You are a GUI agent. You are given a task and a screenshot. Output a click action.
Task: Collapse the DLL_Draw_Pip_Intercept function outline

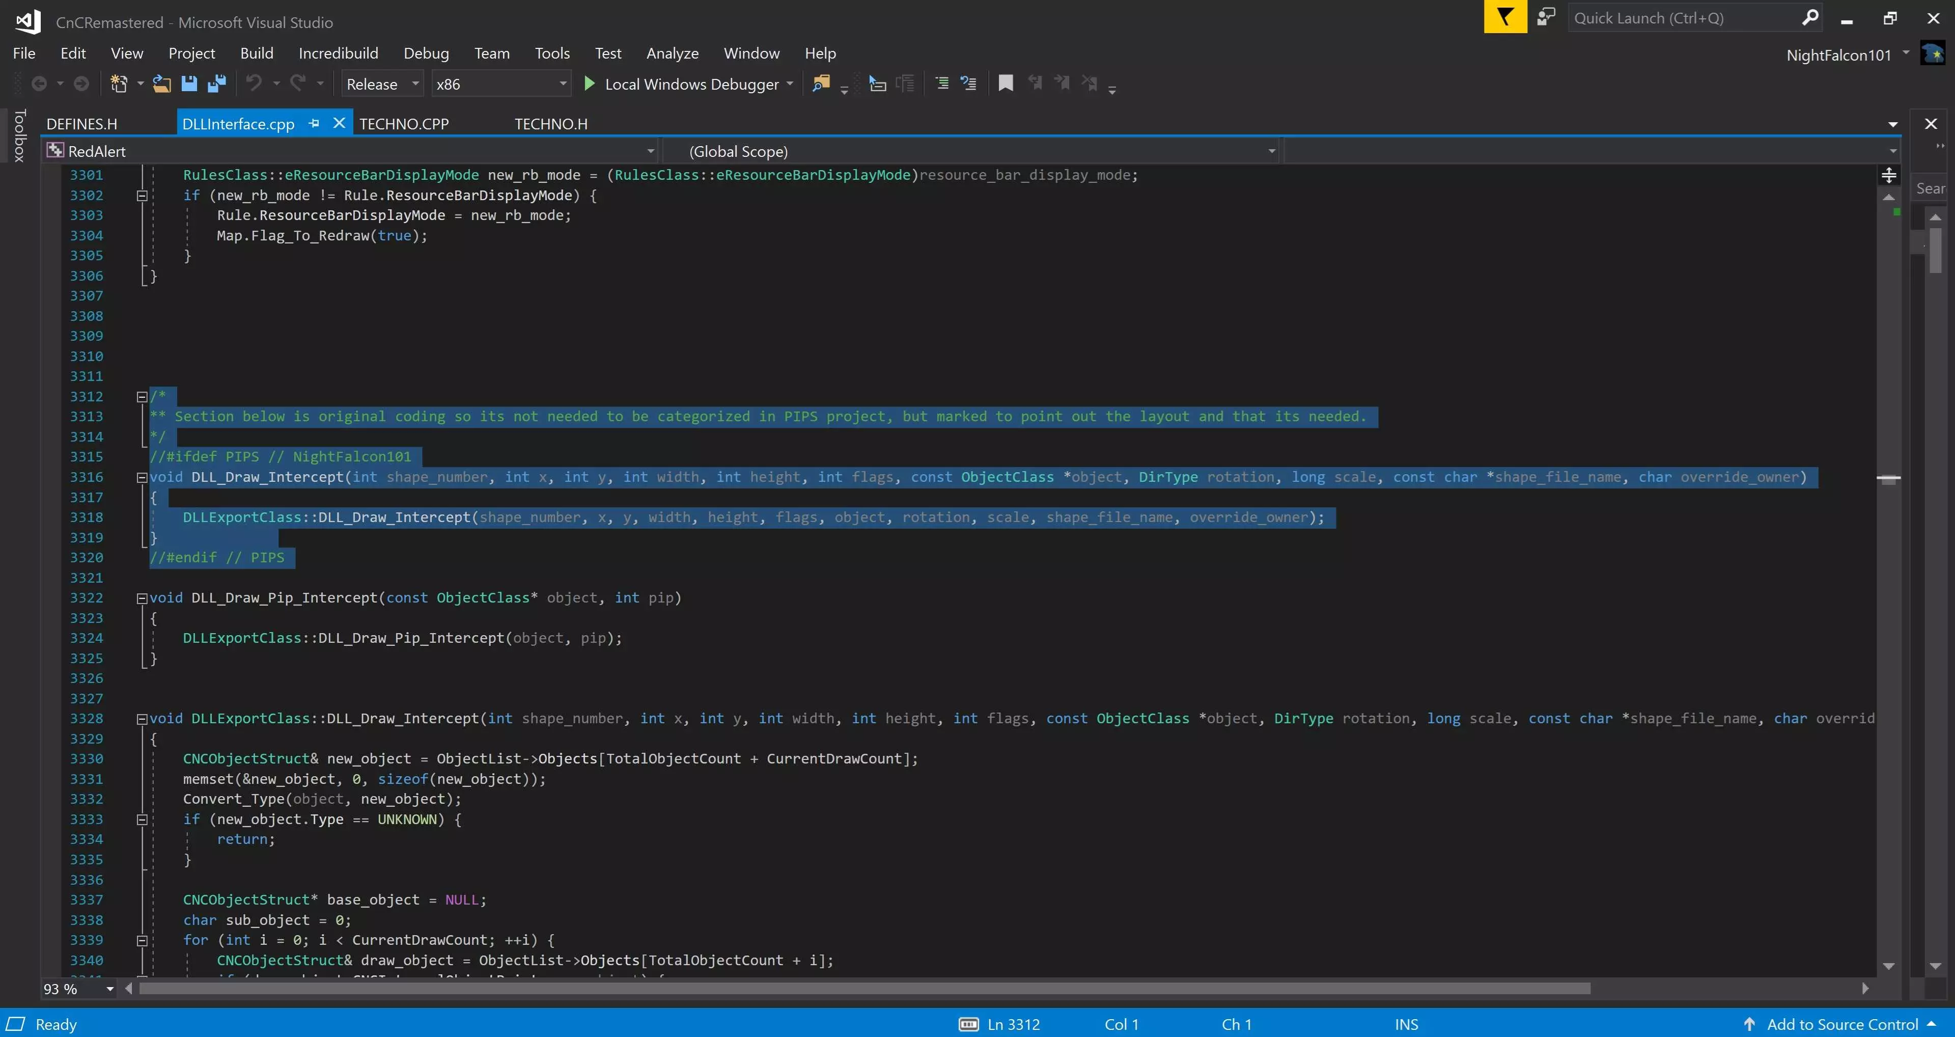[x=141, y=598]
